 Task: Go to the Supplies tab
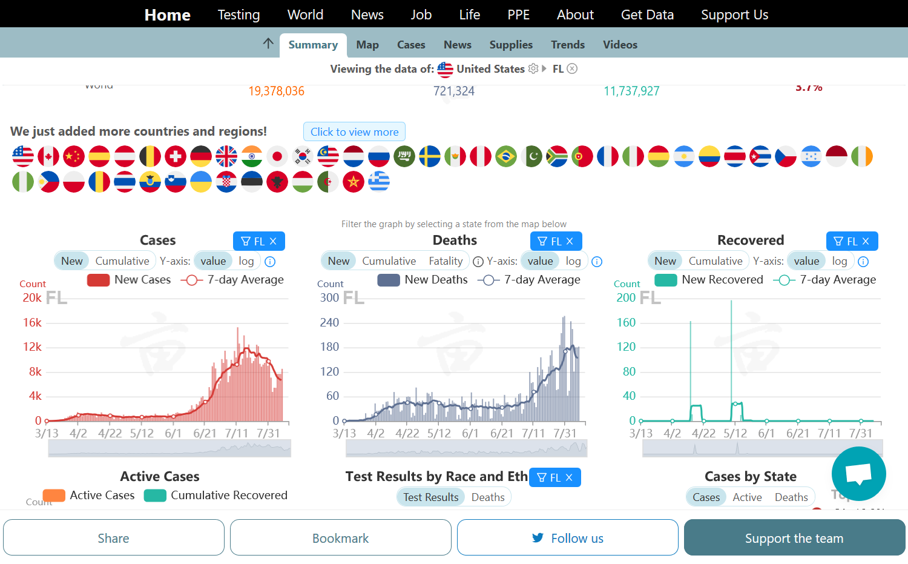(511, 45)
